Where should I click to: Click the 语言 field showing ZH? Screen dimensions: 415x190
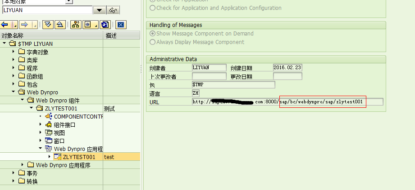tap(196, 93)
